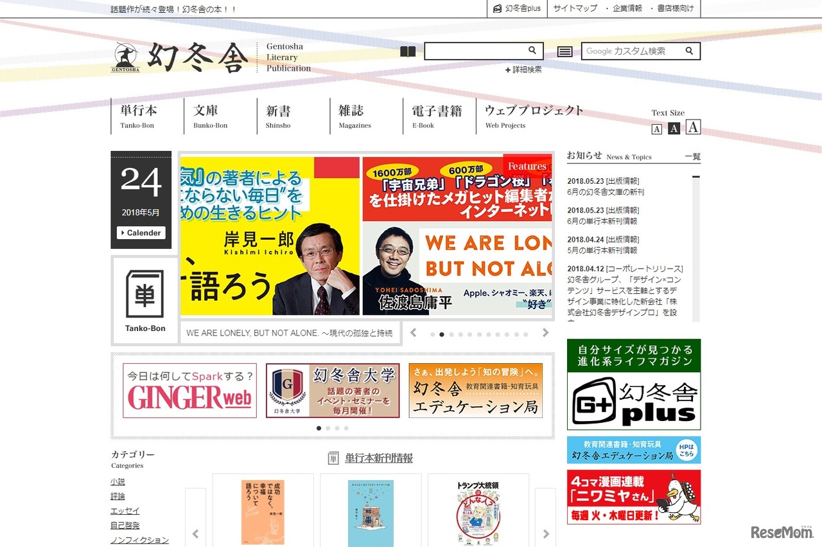The height and width of the screenshot is (547, 822).
Task: Select the third feature slider dot
Action: 451,334
